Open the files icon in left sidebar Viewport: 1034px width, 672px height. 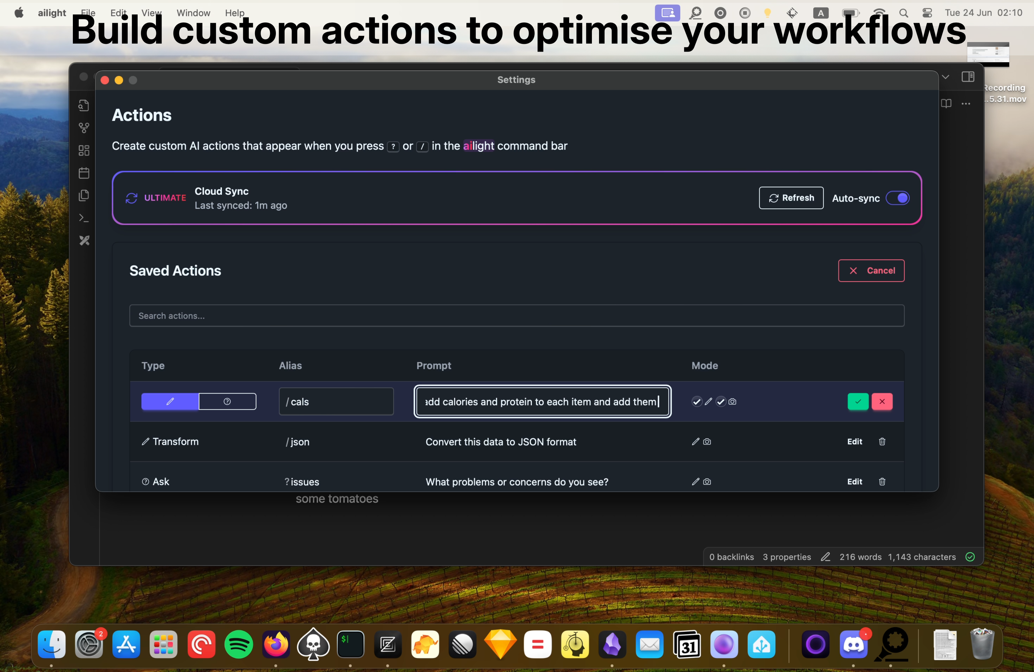point(84,105)
